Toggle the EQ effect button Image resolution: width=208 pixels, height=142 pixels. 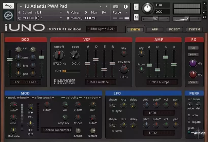pyautogui.click(x=193, y=48)
